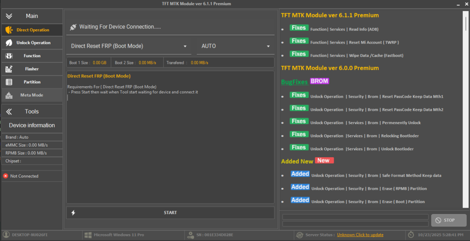Click the Not Connected status text
The width and height of the screenshot is (470, 241).
tap(24, 176)
